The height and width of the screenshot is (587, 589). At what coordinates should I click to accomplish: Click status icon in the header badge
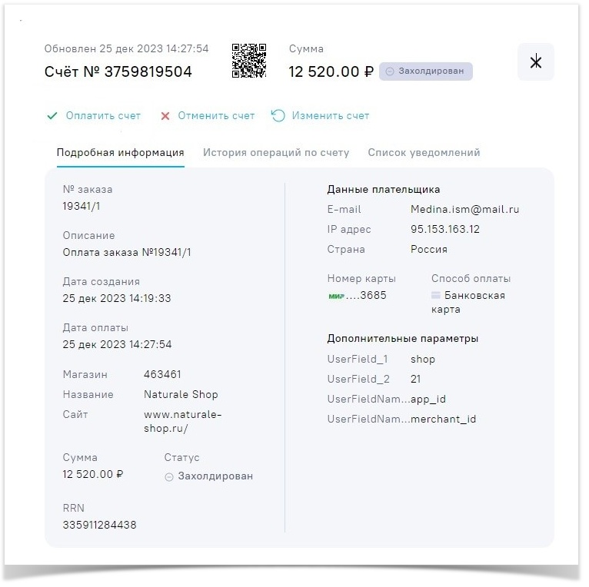(390, 71)
